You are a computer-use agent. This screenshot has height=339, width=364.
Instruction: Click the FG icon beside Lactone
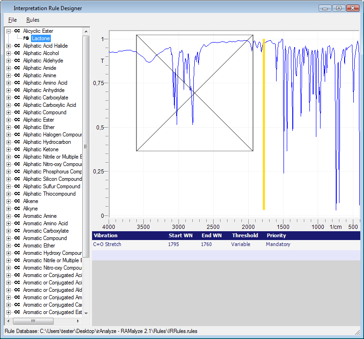pyautogui.click(x=26, y=38)
